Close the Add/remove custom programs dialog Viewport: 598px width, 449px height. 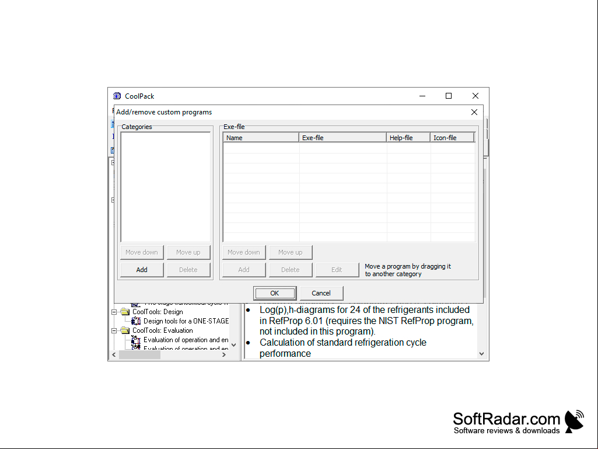pyautogui.click(x=474, y=112)
